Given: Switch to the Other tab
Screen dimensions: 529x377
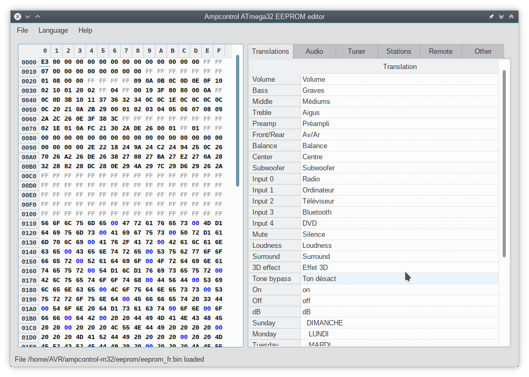Looking at the screenshot, I should [483, 51].
